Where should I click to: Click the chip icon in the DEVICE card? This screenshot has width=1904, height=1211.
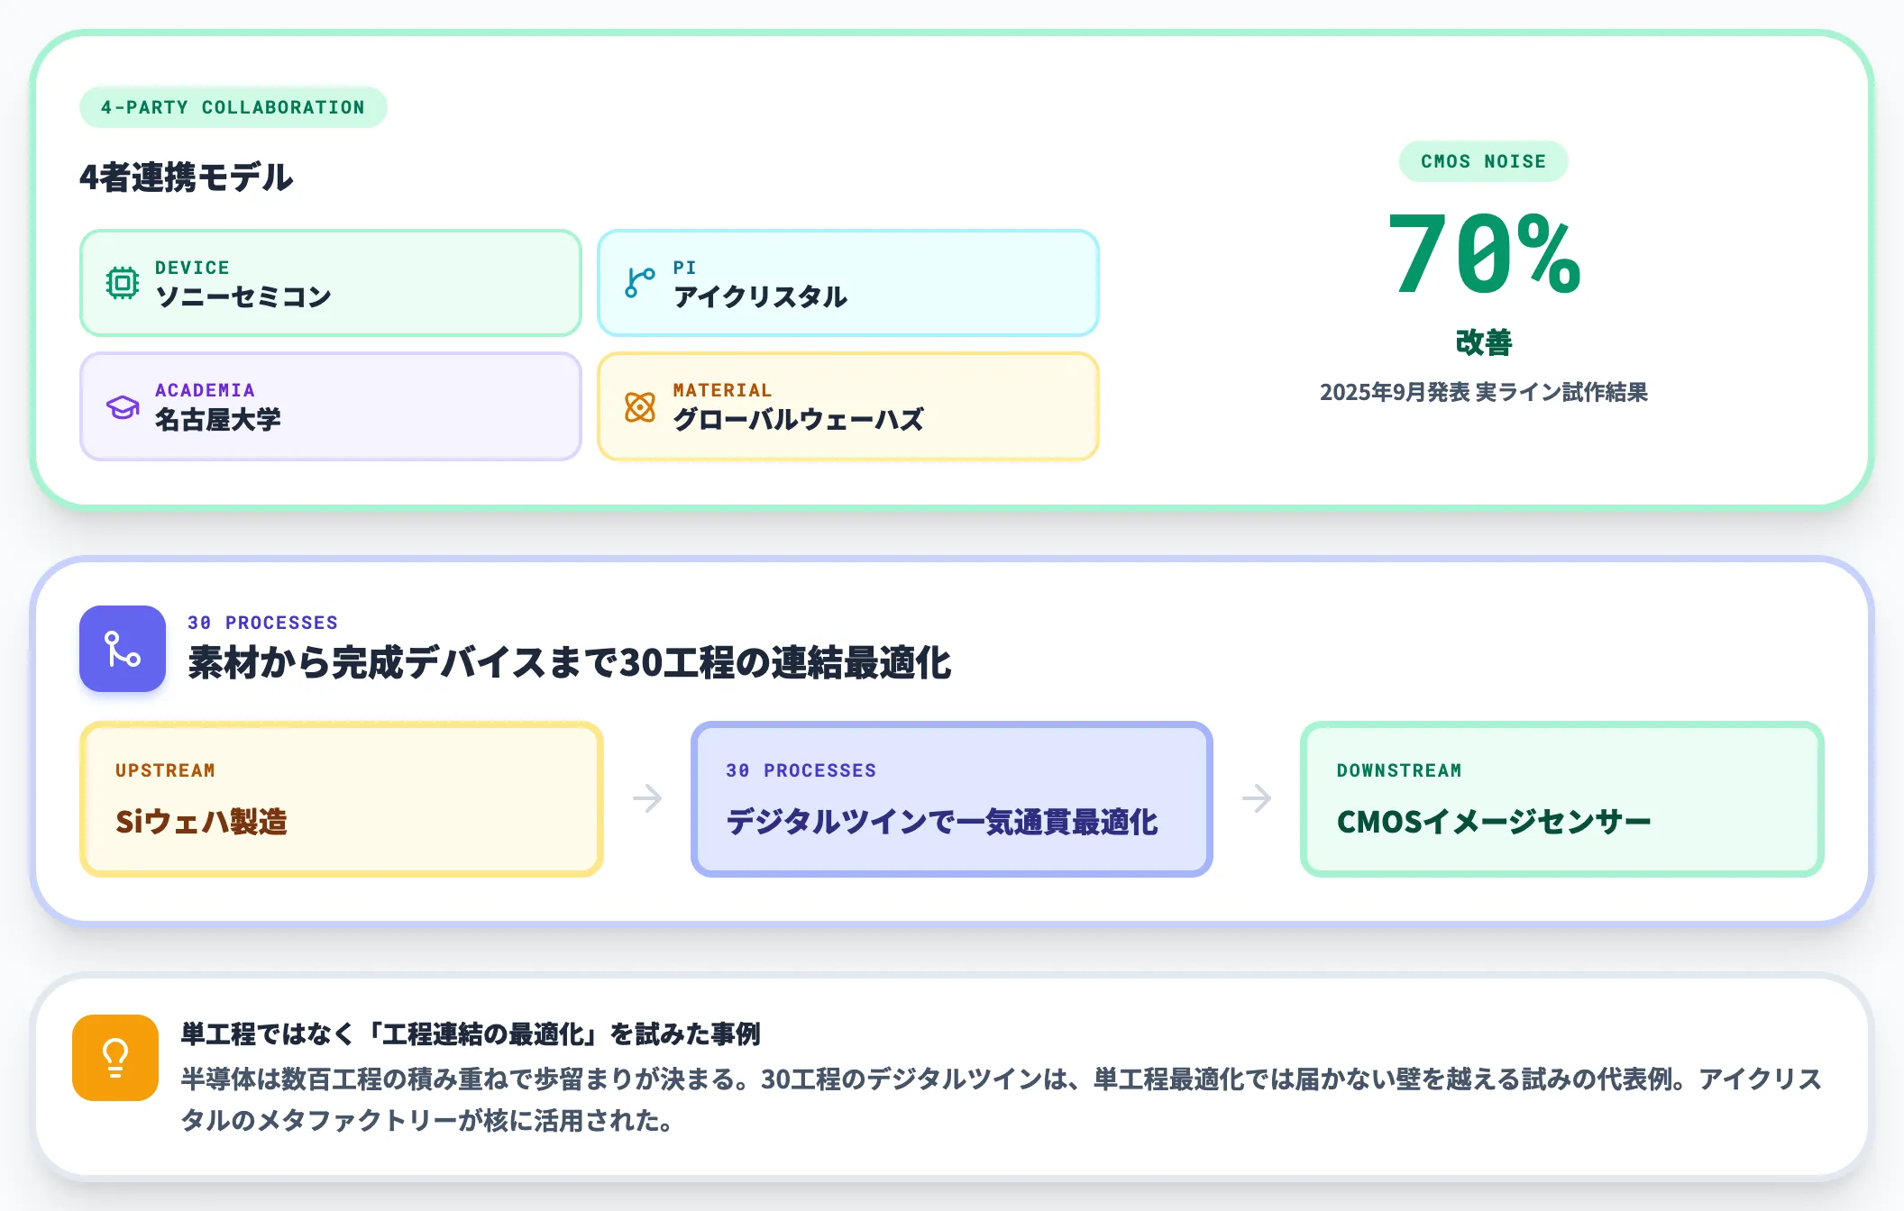pyautogui.click(x=123, y=283)
